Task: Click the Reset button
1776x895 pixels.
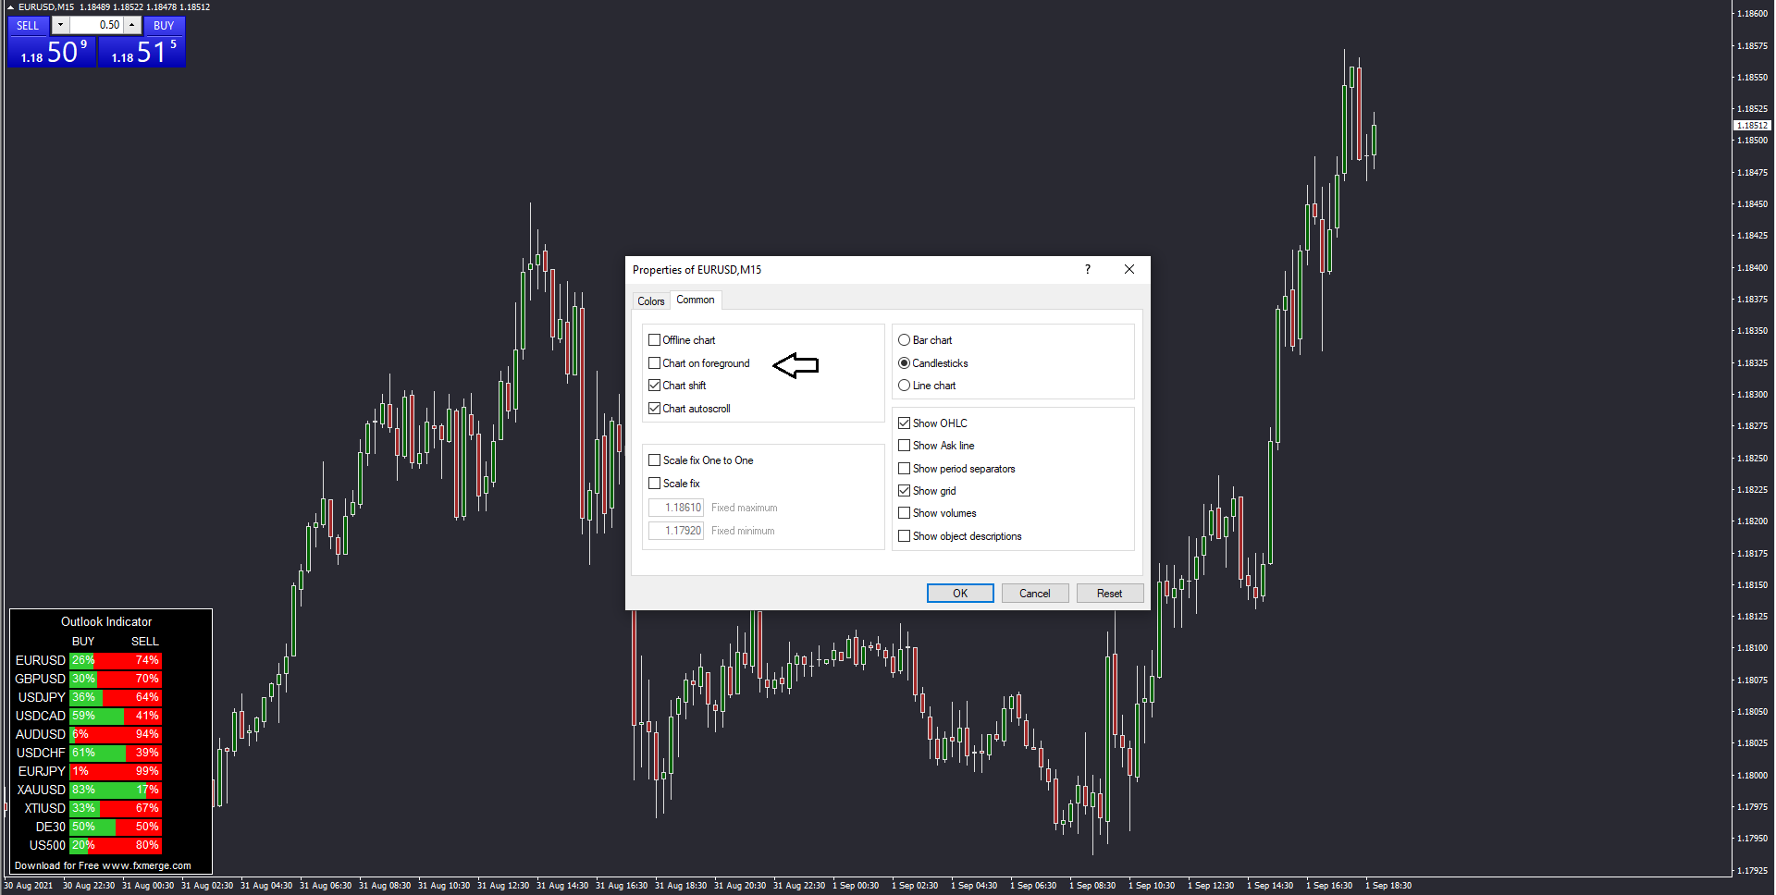Action: 1109,594
